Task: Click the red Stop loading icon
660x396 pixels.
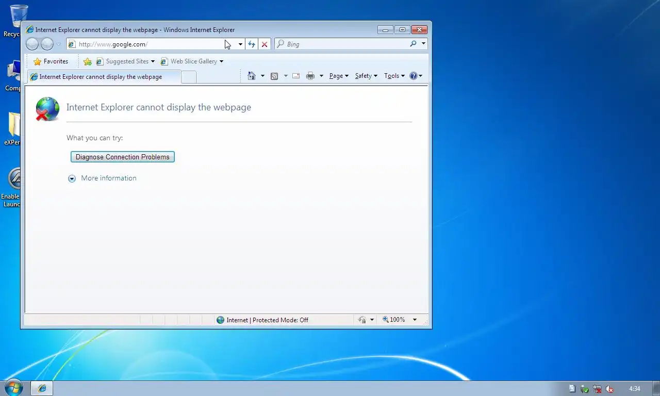Action: 265,44
